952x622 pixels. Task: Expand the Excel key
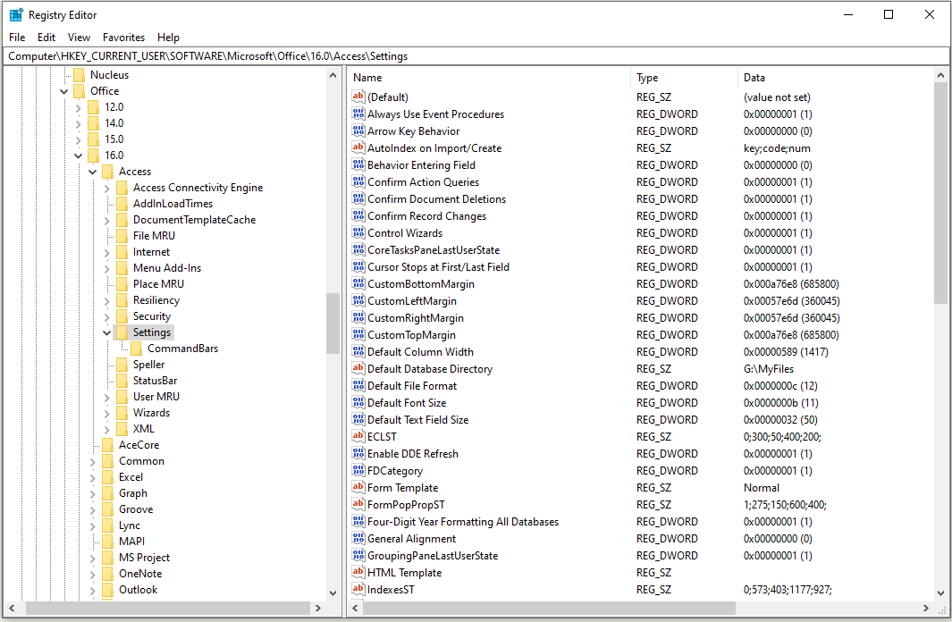tap(93, 477)
